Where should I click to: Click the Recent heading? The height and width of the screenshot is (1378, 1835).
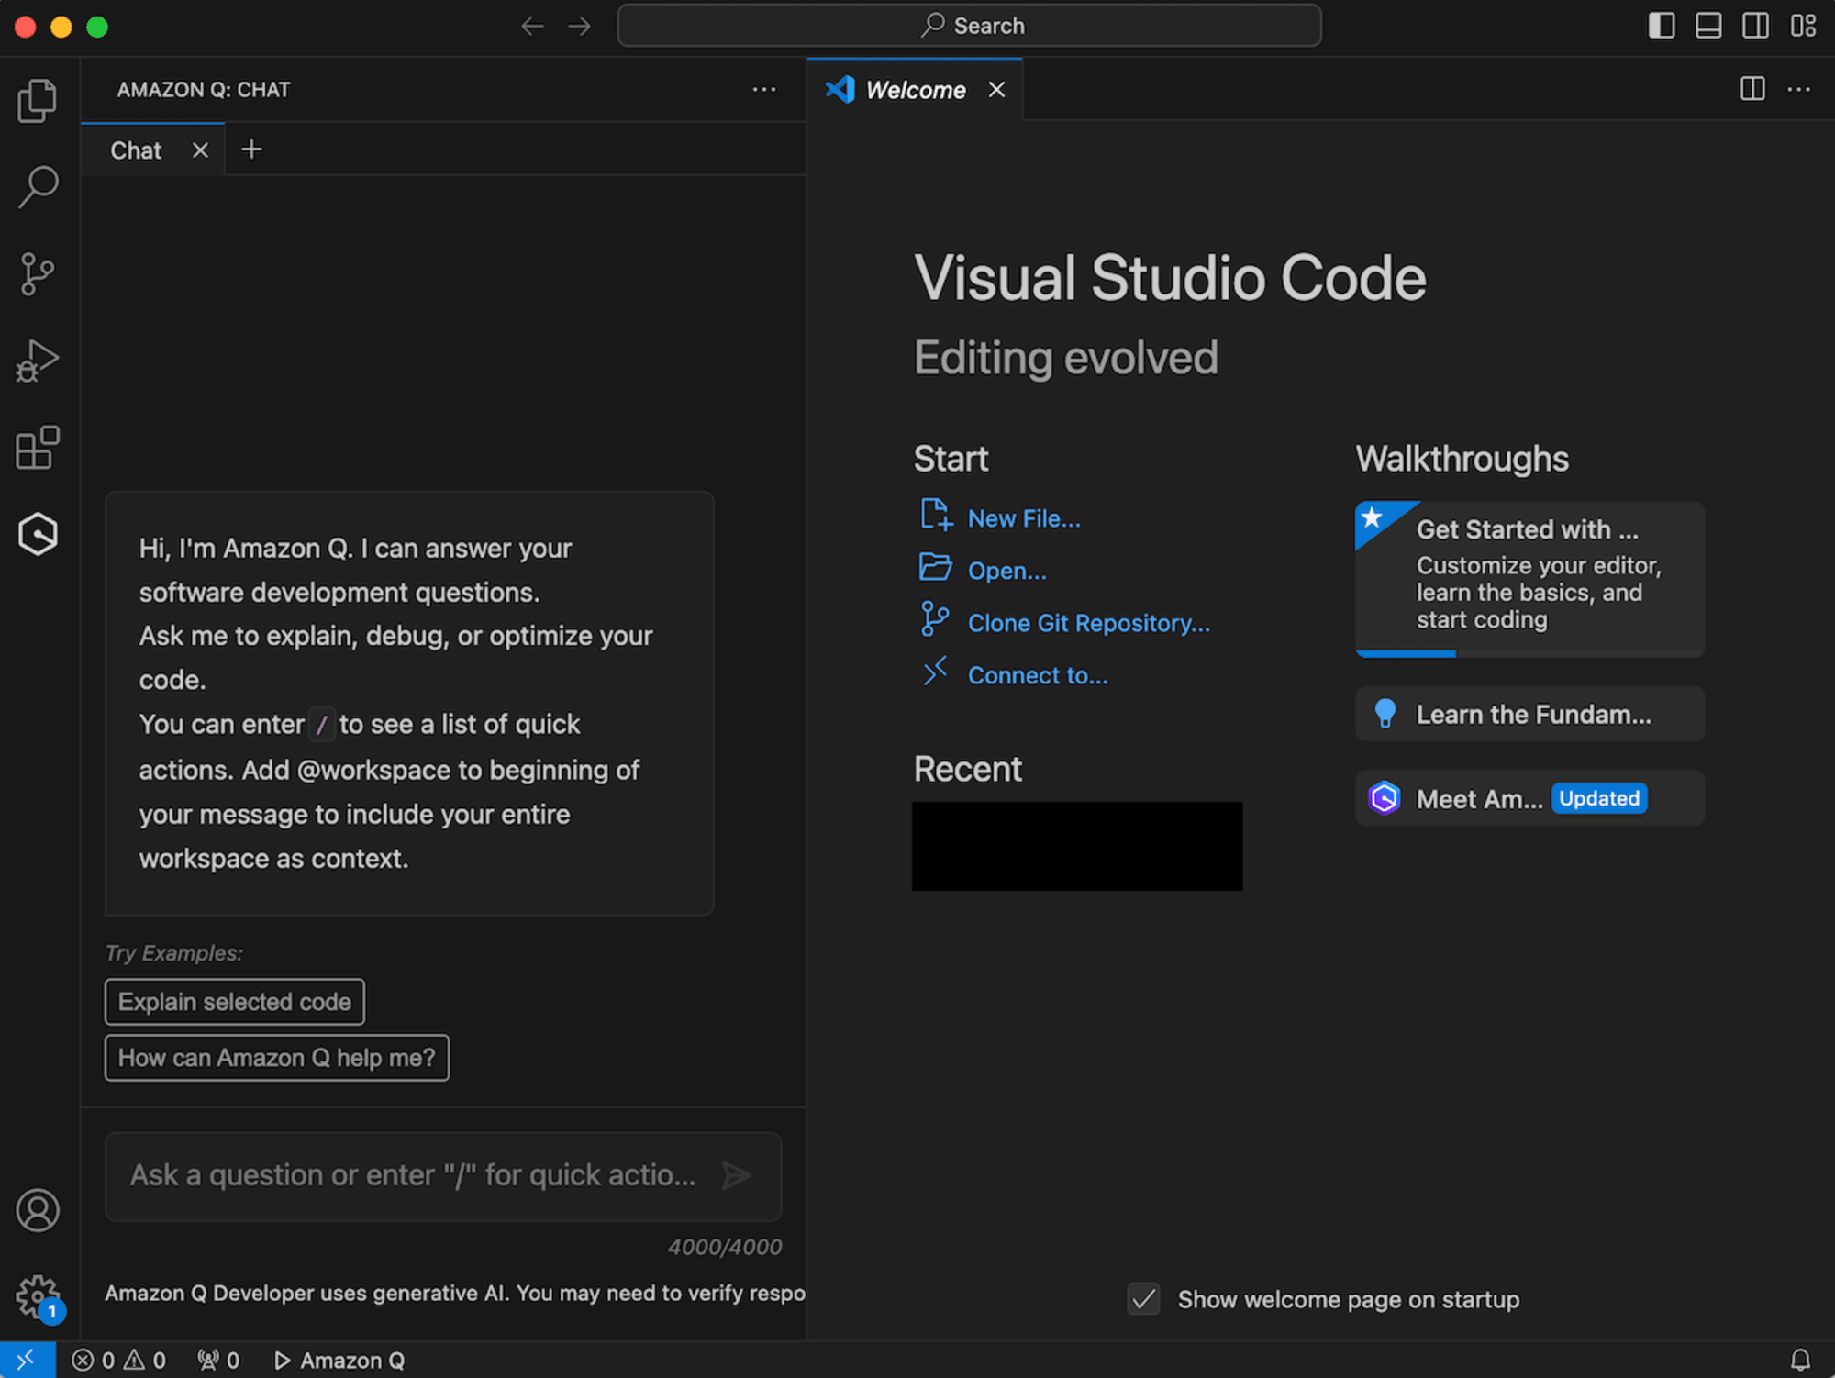click(x=967, y=769)
